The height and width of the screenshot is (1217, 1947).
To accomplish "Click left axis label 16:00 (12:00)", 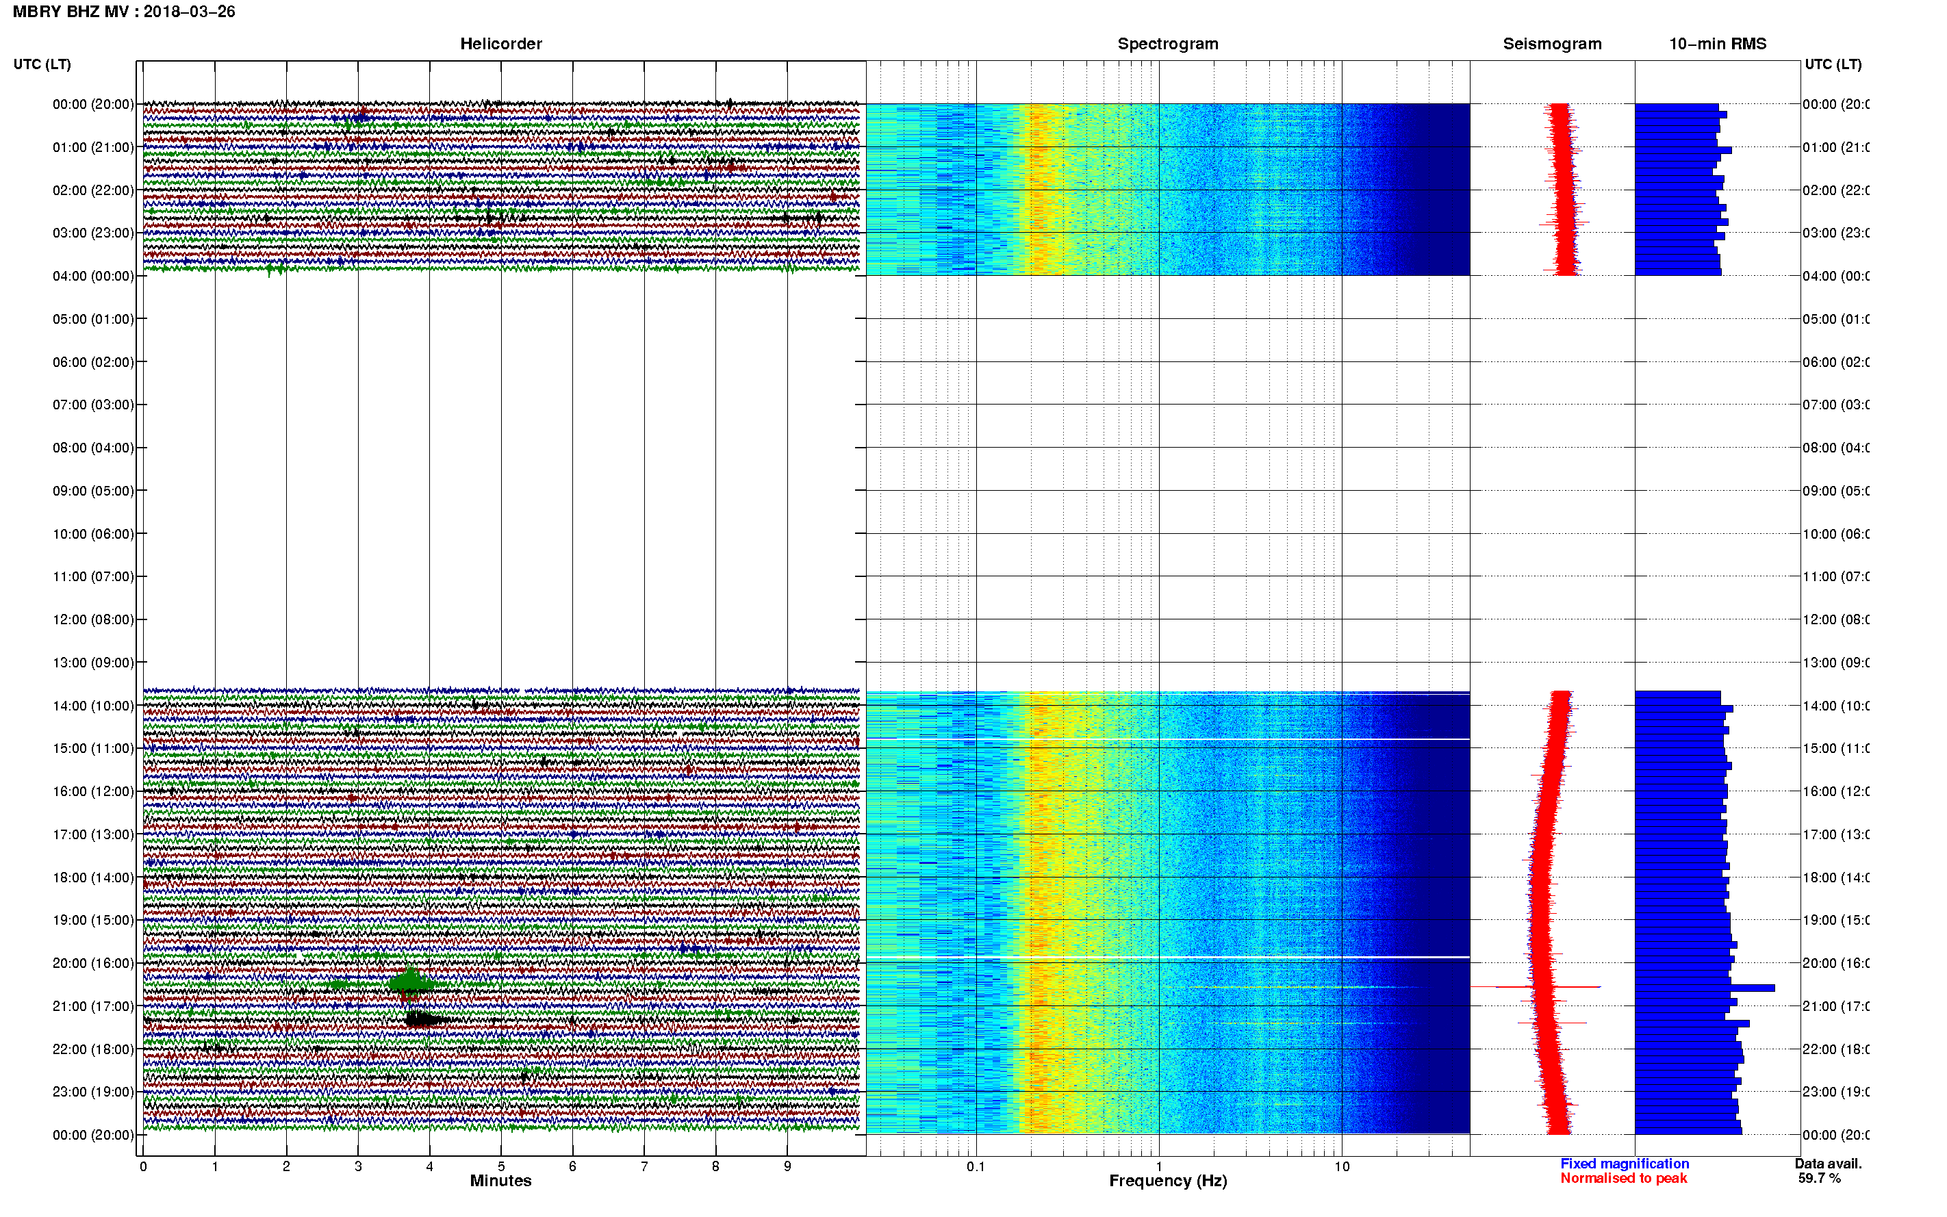I will pos(93,791).
